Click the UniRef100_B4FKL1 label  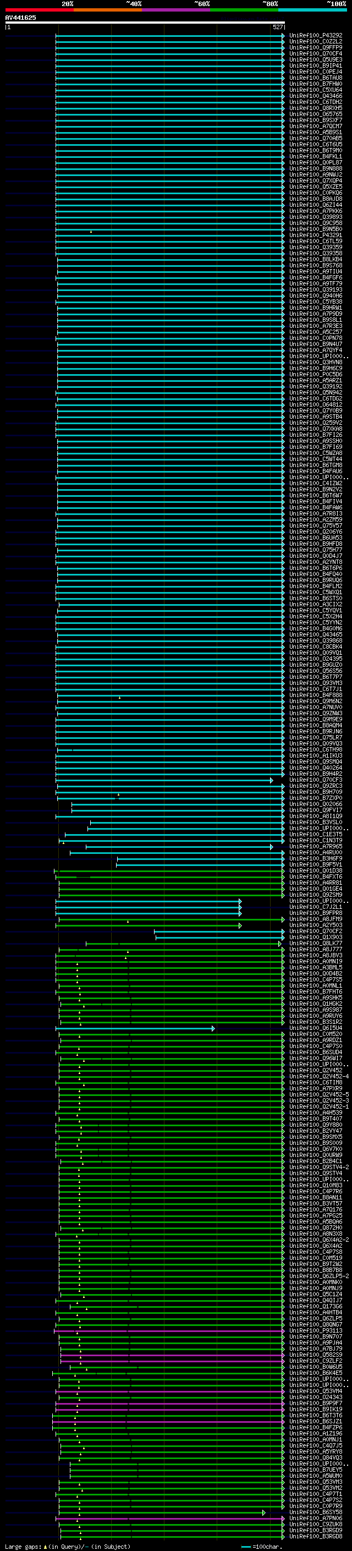(315, 157)
